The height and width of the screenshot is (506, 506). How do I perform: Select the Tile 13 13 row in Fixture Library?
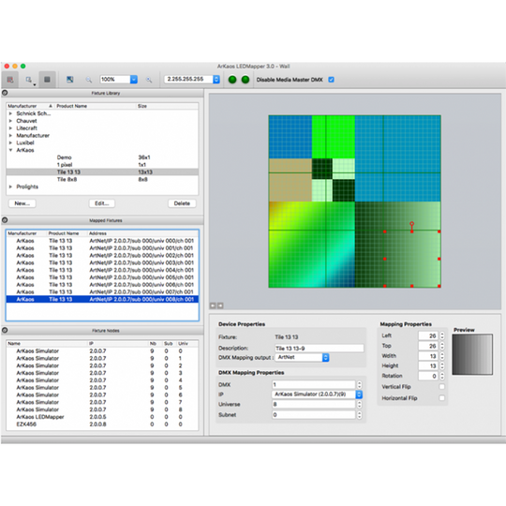click(x=102, y=172)
